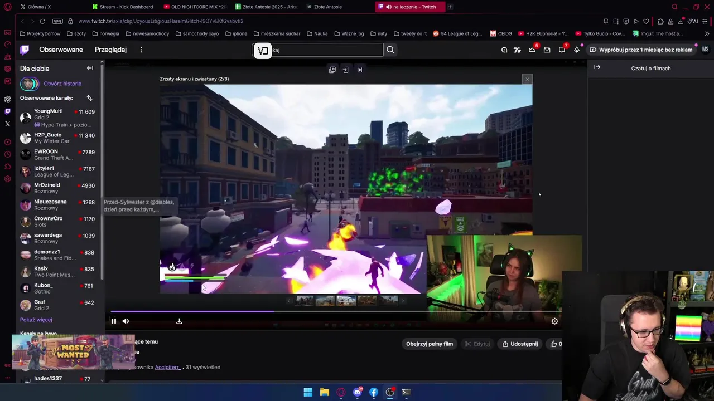Click Obejrzyj pełny film button
Image resolution: width=714 pixels, height=401 pixels.
[x=430, y=344]
